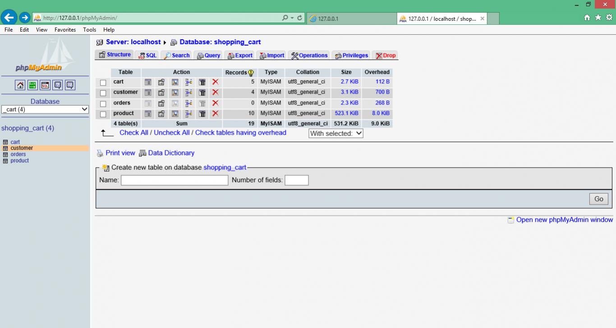Screen dimensions: 616x328
Task: Select orders table in left sidebar
Action: coord(18,155)
